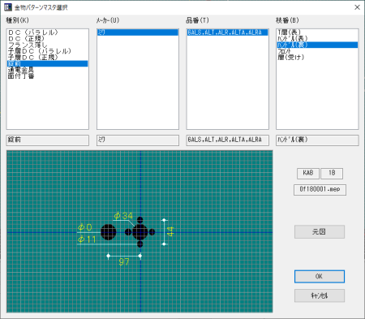The height and width of the screenshot is (319, 365).
Task: Click the 6ALS.ALT.ALR.ALTA.ALRA field below the 品番 list
Action: click(x=227, y=140)
